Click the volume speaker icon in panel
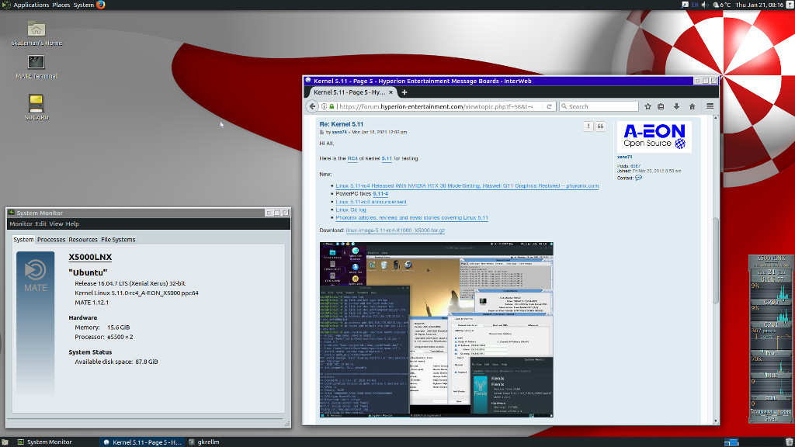795x447 pixels. 705,5
